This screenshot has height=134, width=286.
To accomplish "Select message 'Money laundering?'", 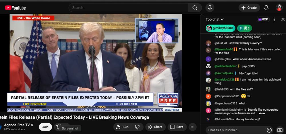I will pyautogui.click(x=247, y=119).
